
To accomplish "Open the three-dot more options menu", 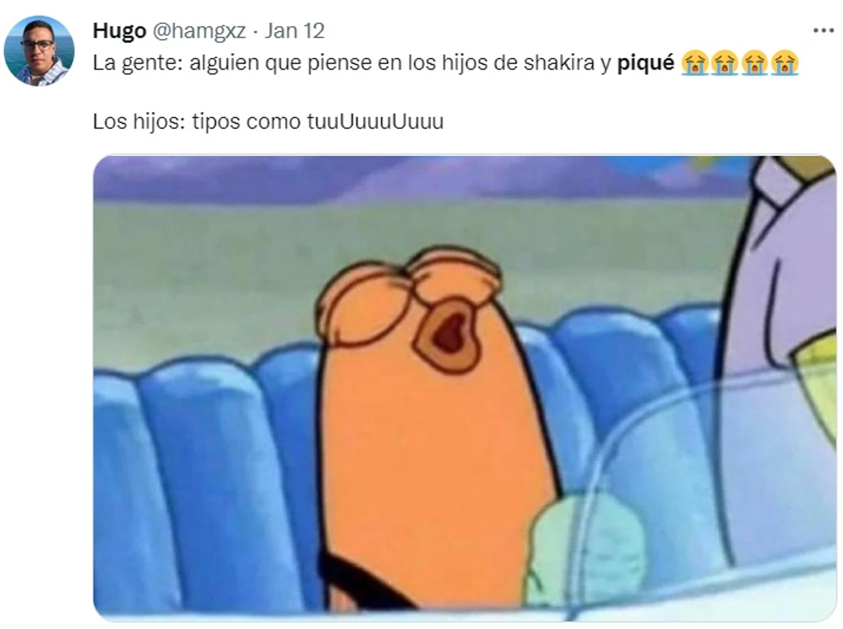I will (823, 31).
